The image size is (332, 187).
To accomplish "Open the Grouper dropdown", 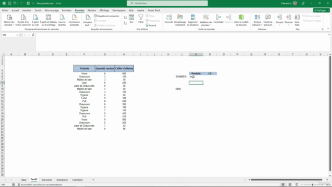I will click(x=280, y=20).
